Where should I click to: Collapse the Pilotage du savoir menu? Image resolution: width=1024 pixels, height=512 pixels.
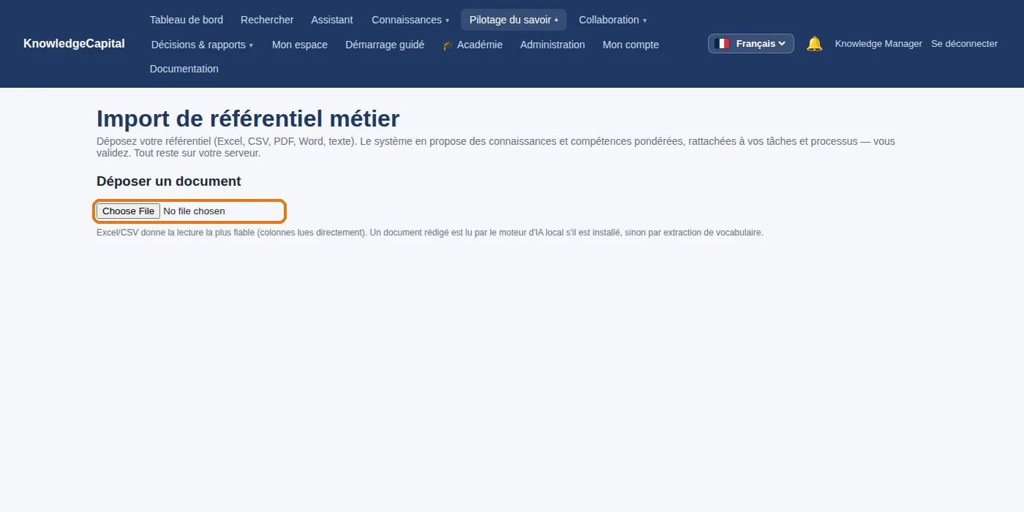click(513, 20)
